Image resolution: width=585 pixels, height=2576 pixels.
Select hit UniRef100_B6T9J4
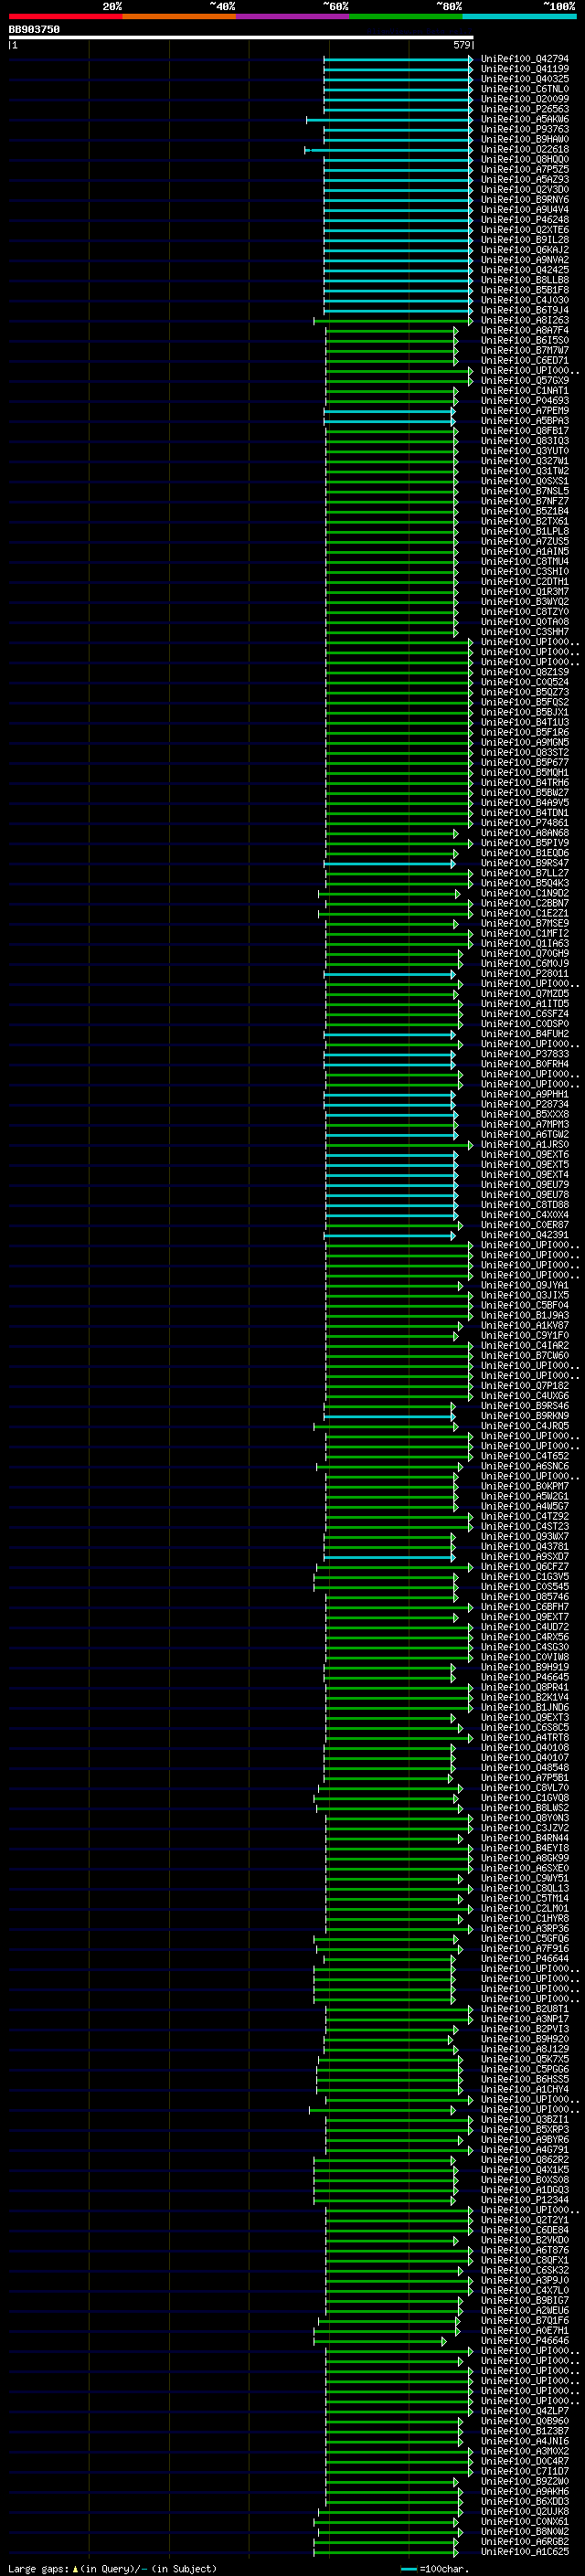pos(524,310)
